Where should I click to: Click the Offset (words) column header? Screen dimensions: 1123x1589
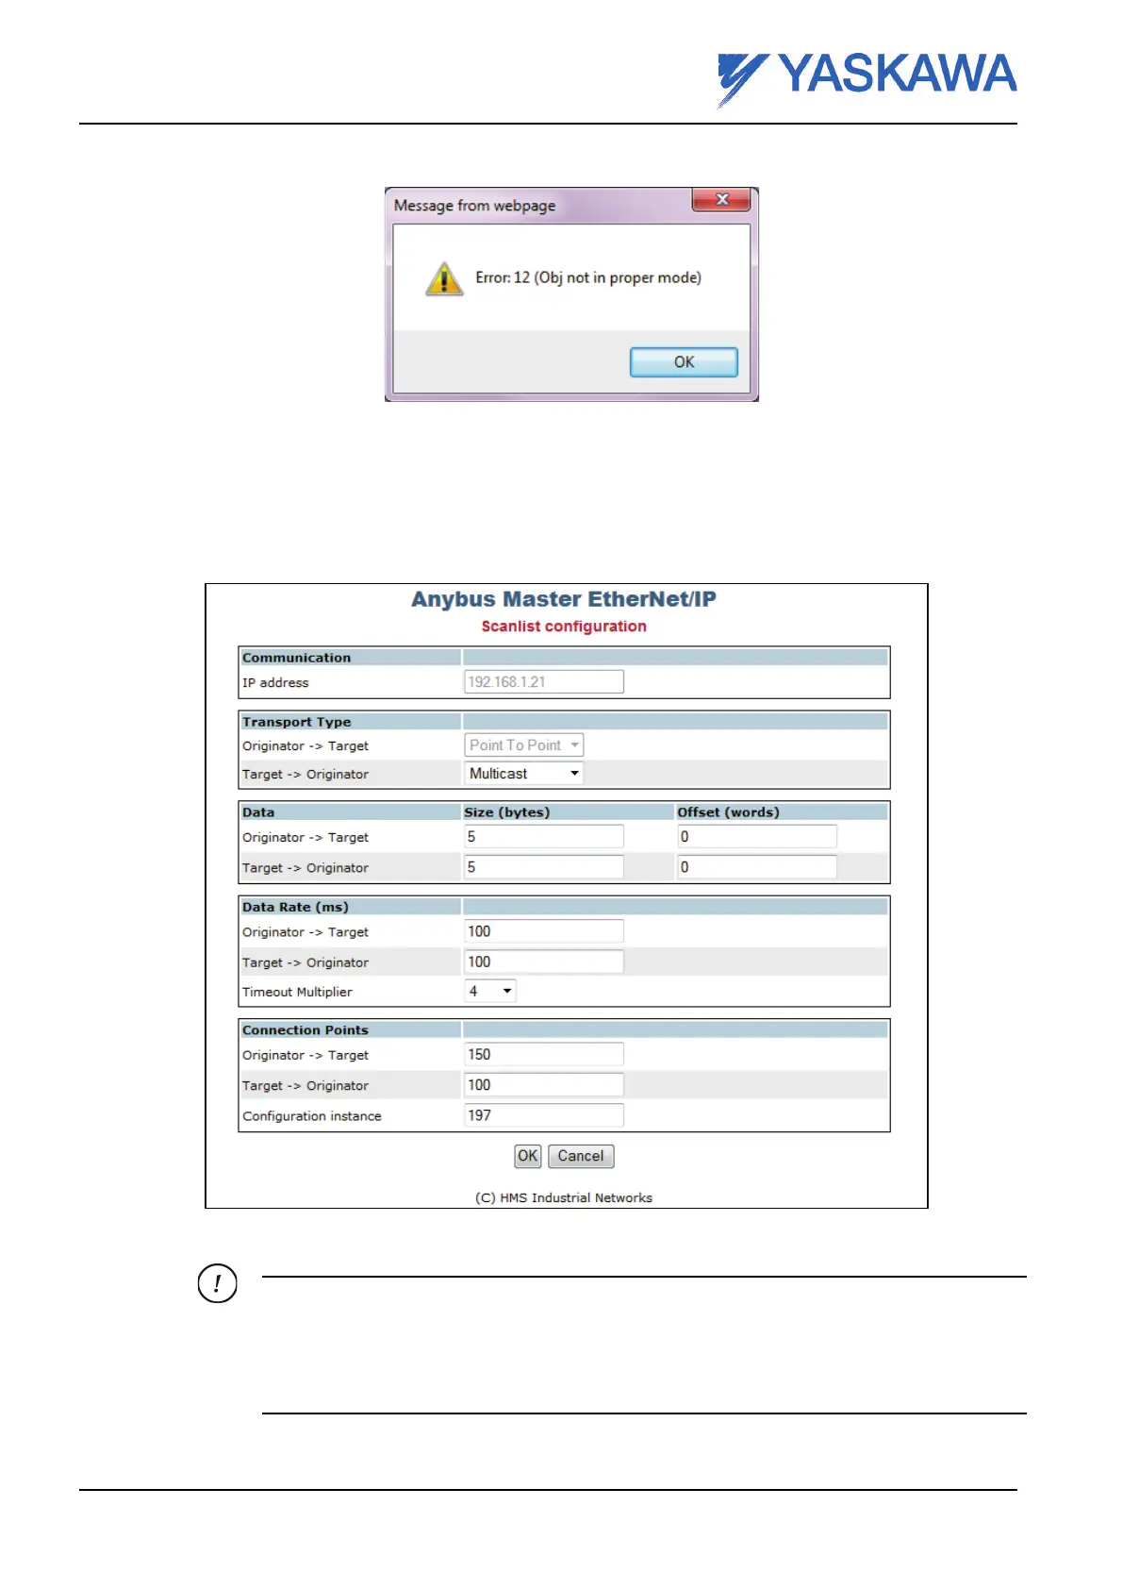coord(728,812)
